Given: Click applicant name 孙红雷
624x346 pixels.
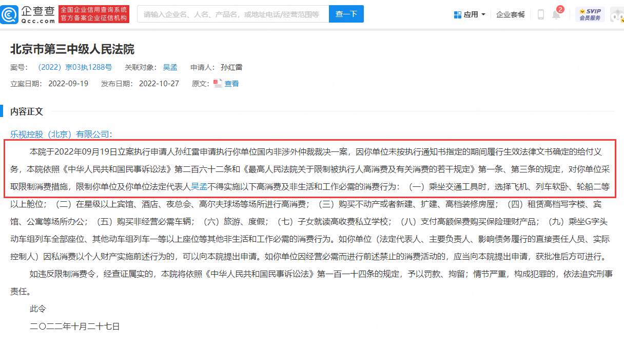Looking at the screenshot, I should pyautogui.click(x=231, y=67).
